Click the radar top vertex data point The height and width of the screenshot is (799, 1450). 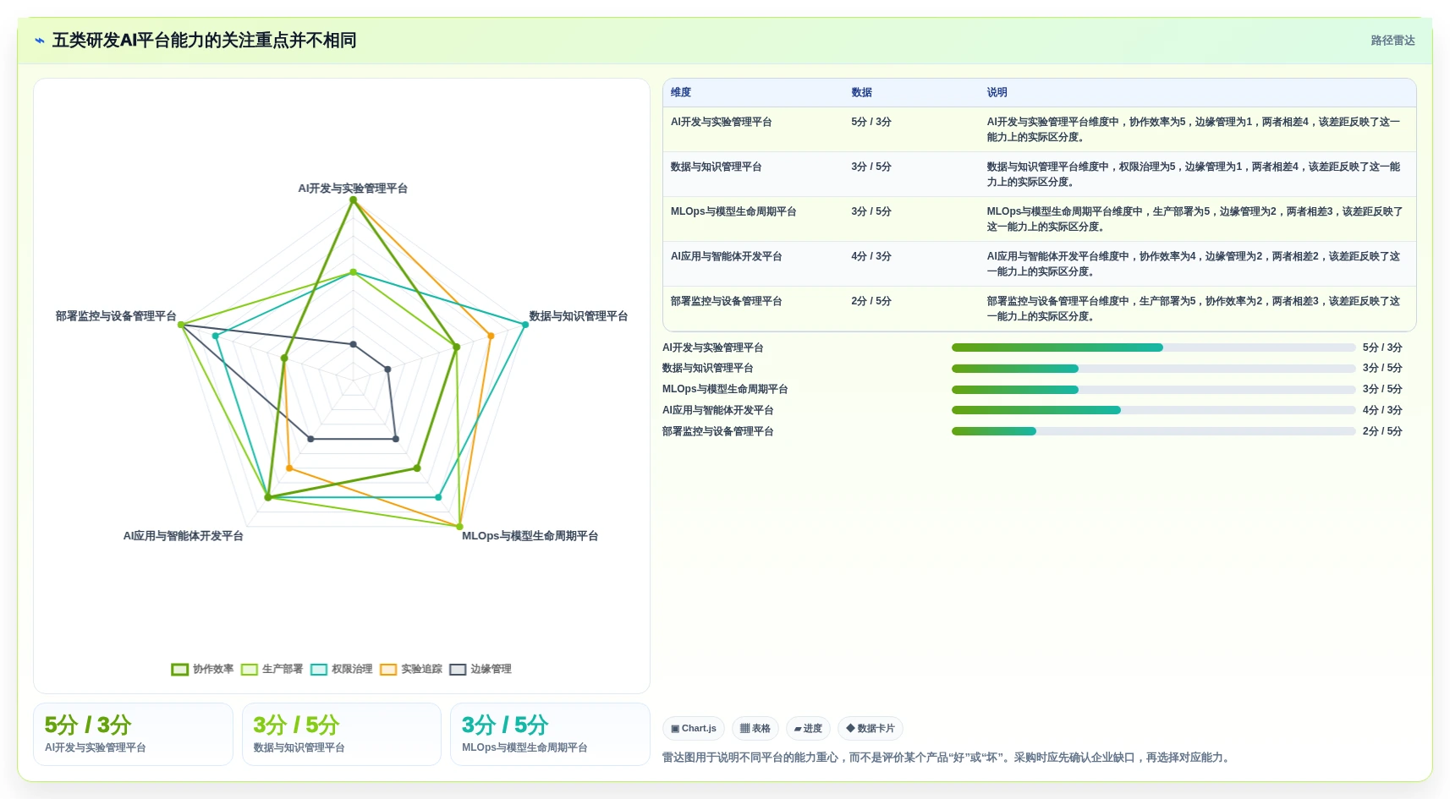pyautogui.click(x=354, y=200)
